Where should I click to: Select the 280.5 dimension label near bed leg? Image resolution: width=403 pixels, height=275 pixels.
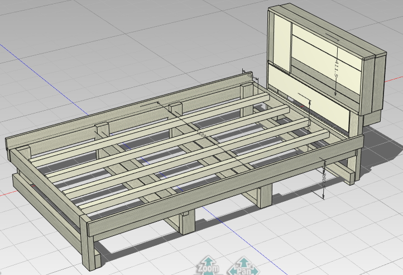(324, 179)
